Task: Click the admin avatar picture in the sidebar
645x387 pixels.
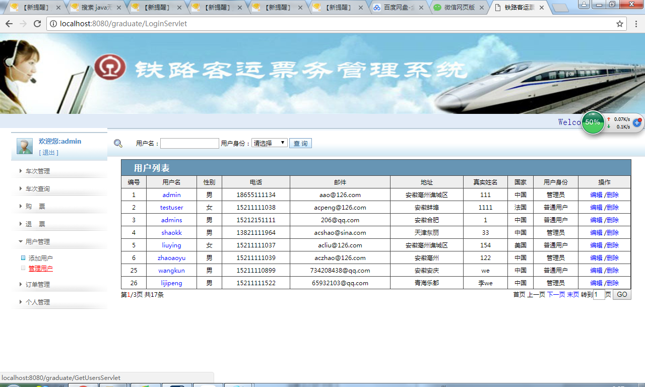Action: coord(24,146)
